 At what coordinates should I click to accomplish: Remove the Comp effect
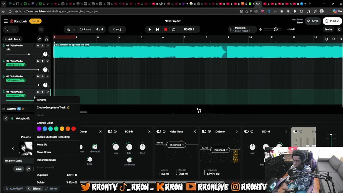point(100,132)
